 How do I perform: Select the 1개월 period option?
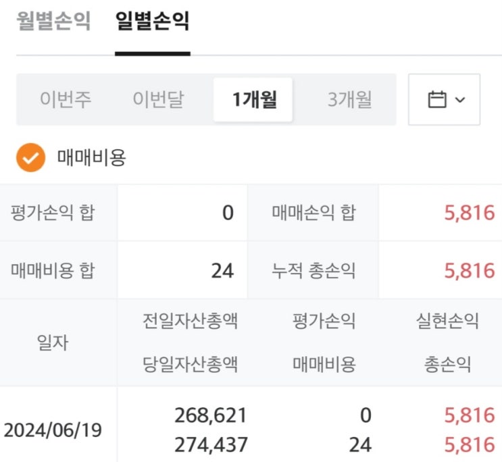[253, 100]
